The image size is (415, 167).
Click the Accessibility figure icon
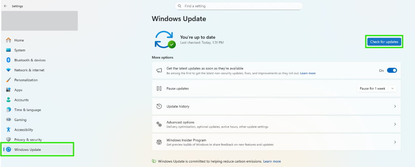pos(9,129)
